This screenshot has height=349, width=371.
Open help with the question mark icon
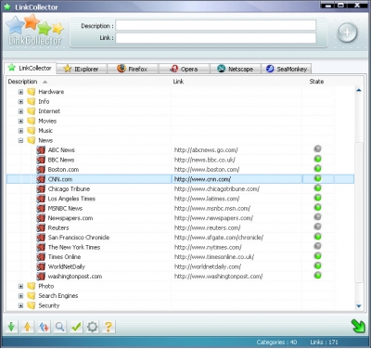tap(109, 327)
